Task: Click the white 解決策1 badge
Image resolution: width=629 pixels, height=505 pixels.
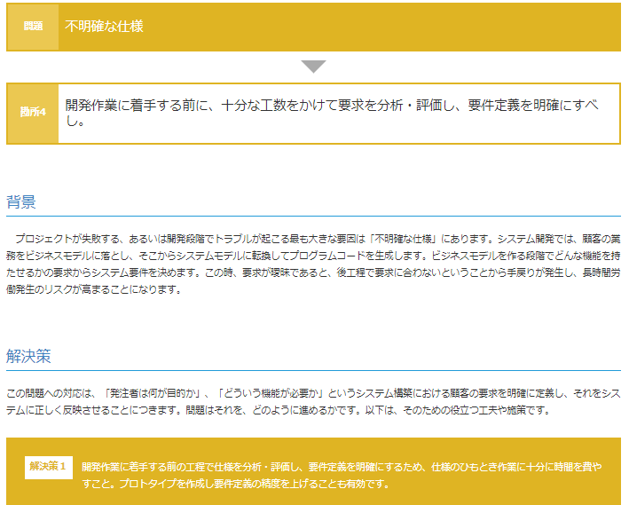Action: (48, 467)
